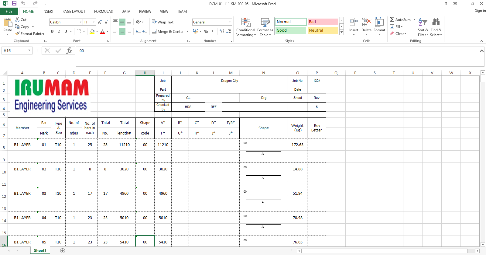Click the Merge & Center icon

click(154, 31)
